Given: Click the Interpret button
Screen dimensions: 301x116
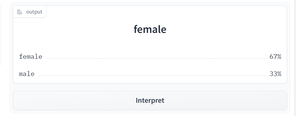Looking at the screenshot, I should click(x=150, y=100).
